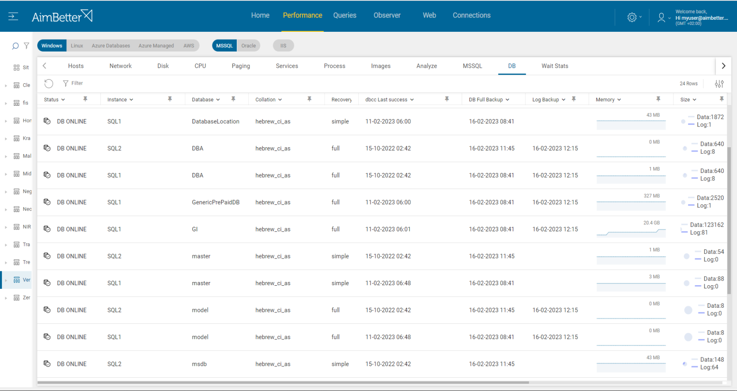The height and width of the screenshot is (391, 737).
Task: Pin the Size column
Action: (722, 99)
